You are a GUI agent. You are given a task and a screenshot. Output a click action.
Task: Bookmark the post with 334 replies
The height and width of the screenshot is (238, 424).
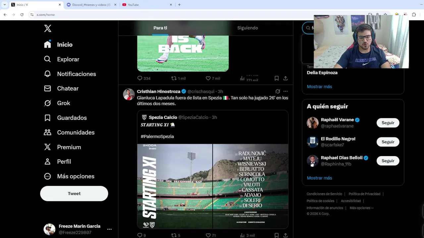(277, 78)
